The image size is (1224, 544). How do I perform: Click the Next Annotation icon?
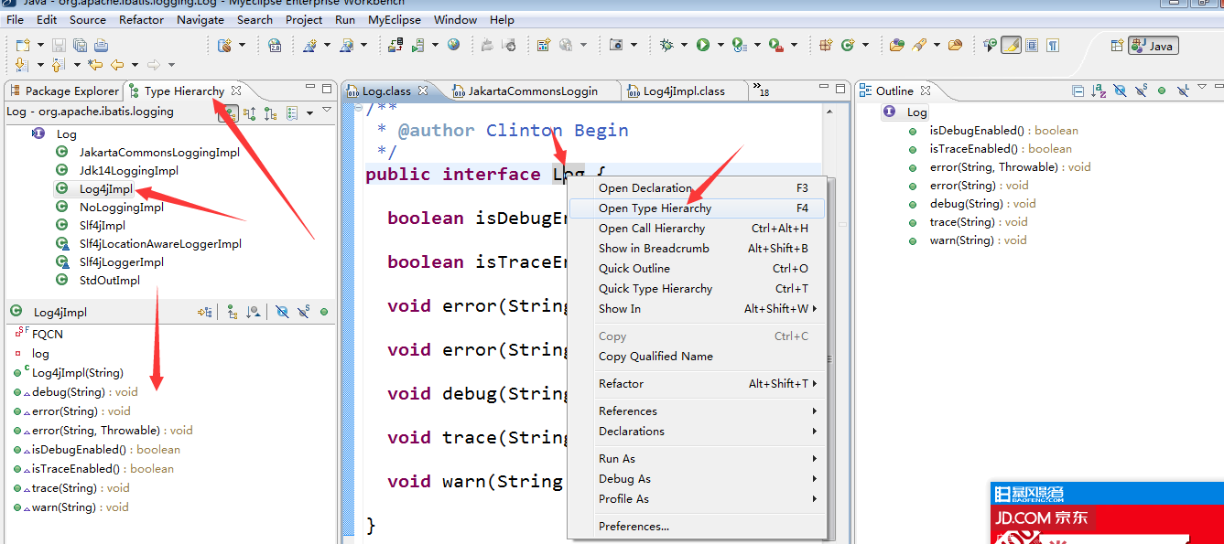(22, 65)
